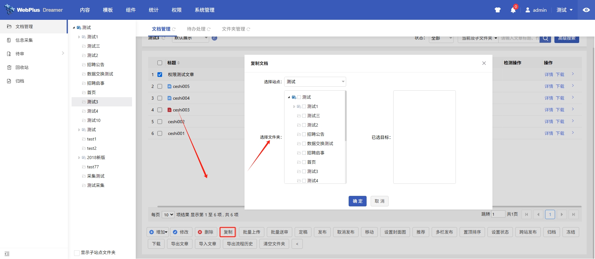Click the 确定 button
Screen dimensions: 595x259
point(357,201)
